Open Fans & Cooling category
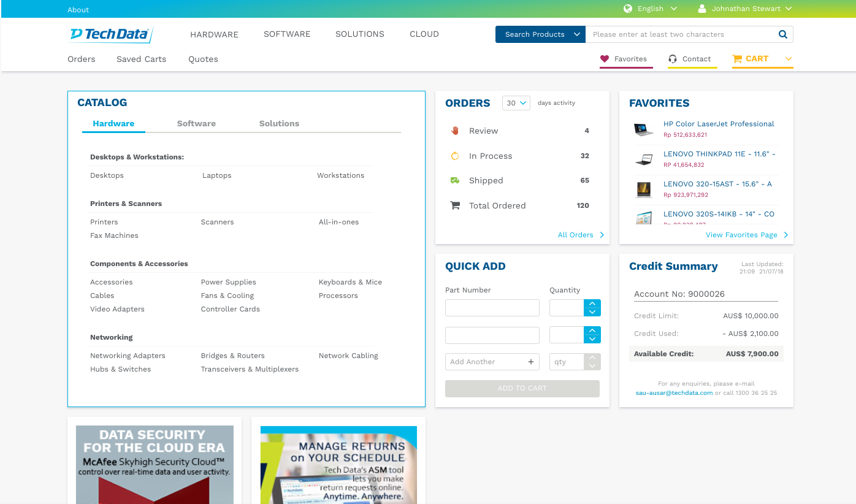 [227, 296]
